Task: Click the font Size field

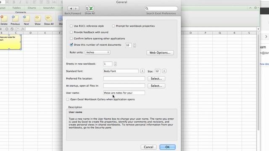Action: pyautogui.click(x=157, y=71)
